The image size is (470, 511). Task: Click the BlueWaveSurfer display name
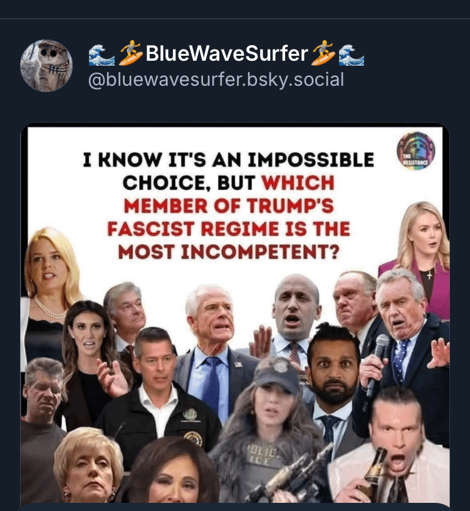tap(227, 53)
